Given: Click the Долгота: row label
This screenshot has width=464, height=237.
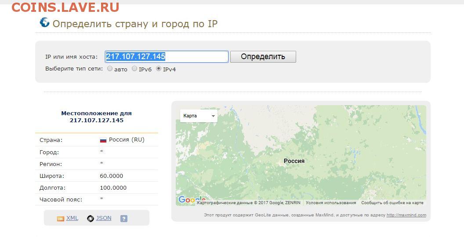Looking at the screenshot, I should coord(52,187).
